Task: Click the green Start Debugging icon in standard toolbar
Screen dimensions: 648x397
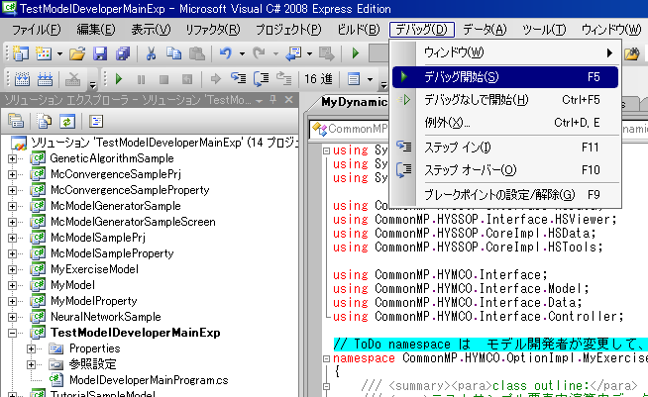Action: tap(355, 53)
